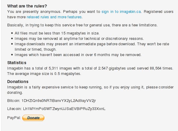Screen dimensions: 178x131
Task: Click the Litecoin donation address text
Action: [x=64, y=109]
